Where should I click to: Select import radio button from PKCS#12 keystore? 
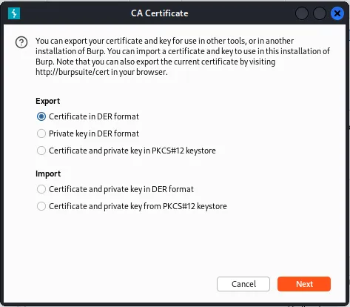tap(41, 206)
